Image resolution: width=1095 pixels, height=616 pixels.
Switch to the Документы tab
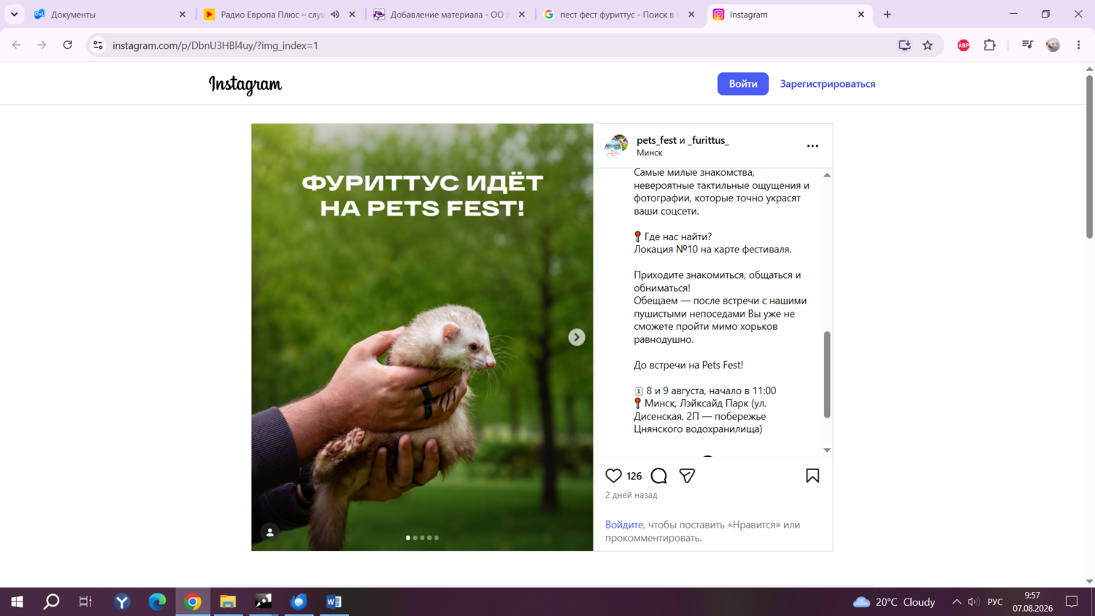[109, 15]
